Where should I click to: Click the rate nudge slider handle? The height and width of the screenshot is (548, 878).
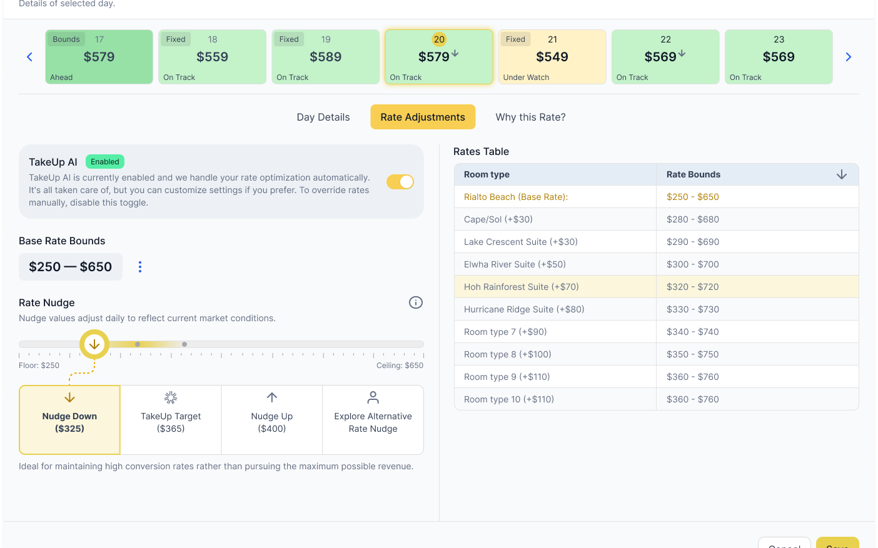pyautogui.click(x=94, y=344)
